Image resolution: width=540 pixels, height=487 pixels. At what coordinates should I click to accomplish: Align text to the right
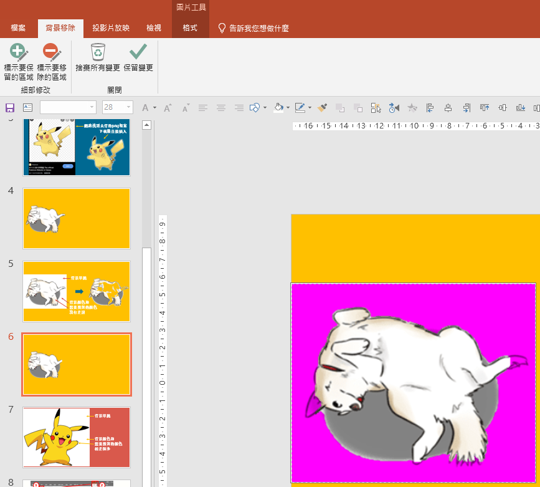[239, 108]
